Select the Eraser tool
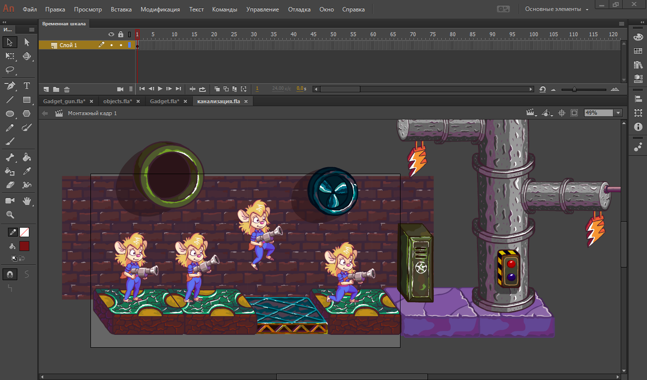The image size is (647, 380). coord(10,185)
